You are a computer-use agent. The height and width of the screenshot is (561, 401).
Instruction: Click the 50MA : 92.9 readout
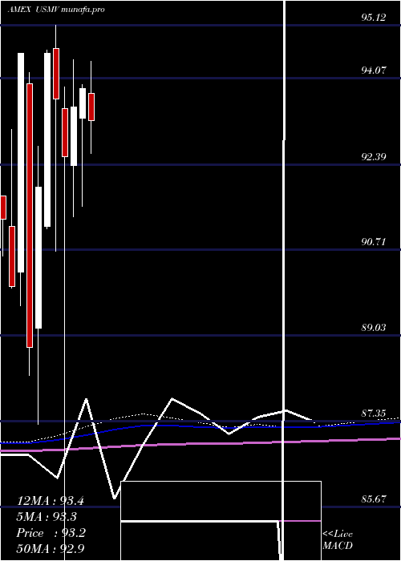click(51, 548)
